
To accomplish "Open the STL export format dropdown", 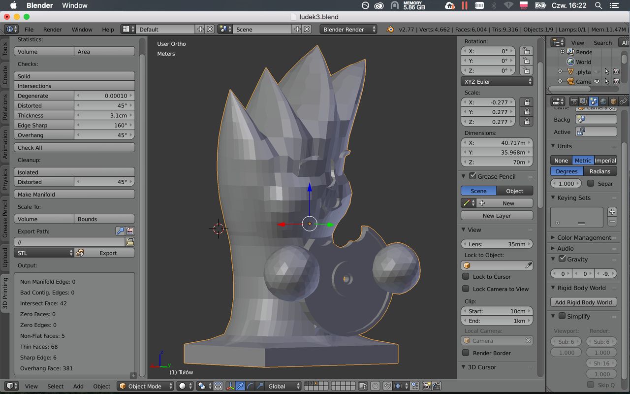I will (44, 253).
